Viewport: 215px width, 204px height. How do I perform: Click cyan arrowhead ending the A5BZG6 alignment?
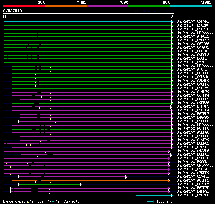pyautogui.click(x=172, y=196)
